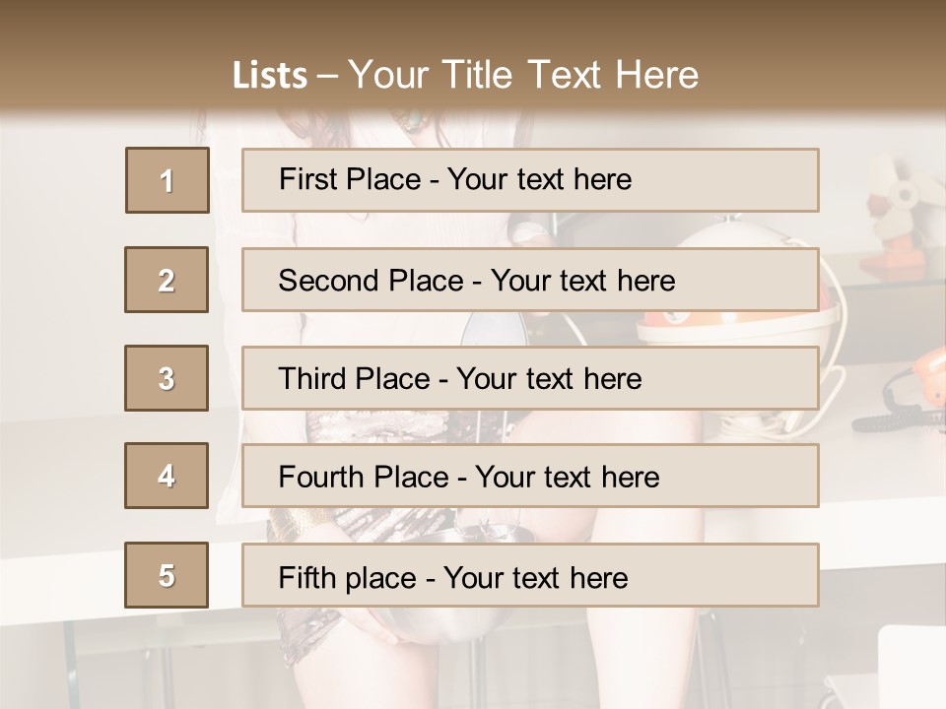Click the gold bracelet in the photo
The image size is (946, 709).
tap(296, 523)
